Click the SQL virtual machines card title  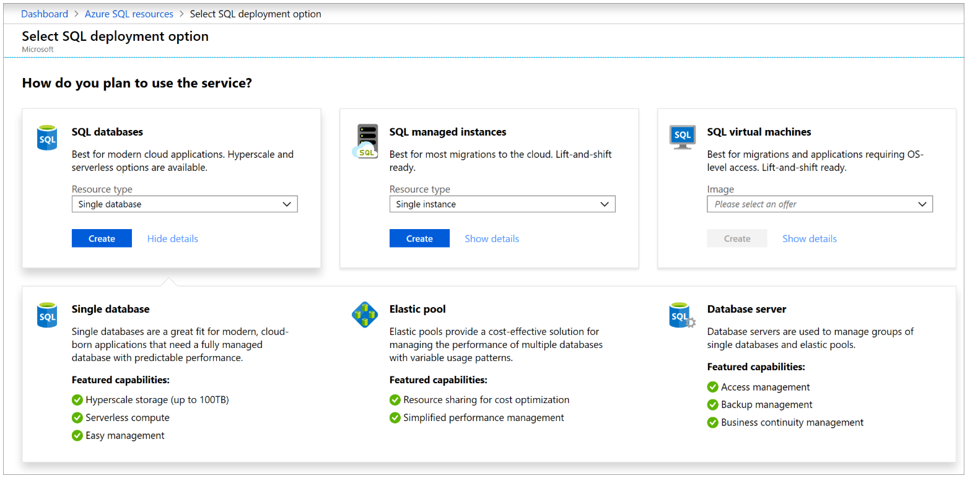point(759,132)
